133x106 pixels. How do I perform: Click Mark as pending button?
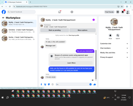(x=55, y=30)
